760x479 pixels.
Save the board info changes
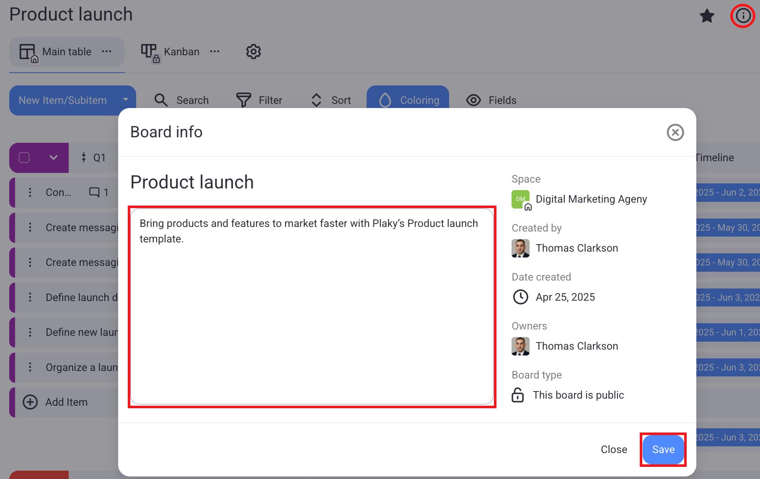click(x=663, y=449)
